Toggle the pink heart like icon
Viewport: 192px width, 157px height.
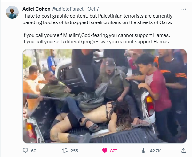105,151
